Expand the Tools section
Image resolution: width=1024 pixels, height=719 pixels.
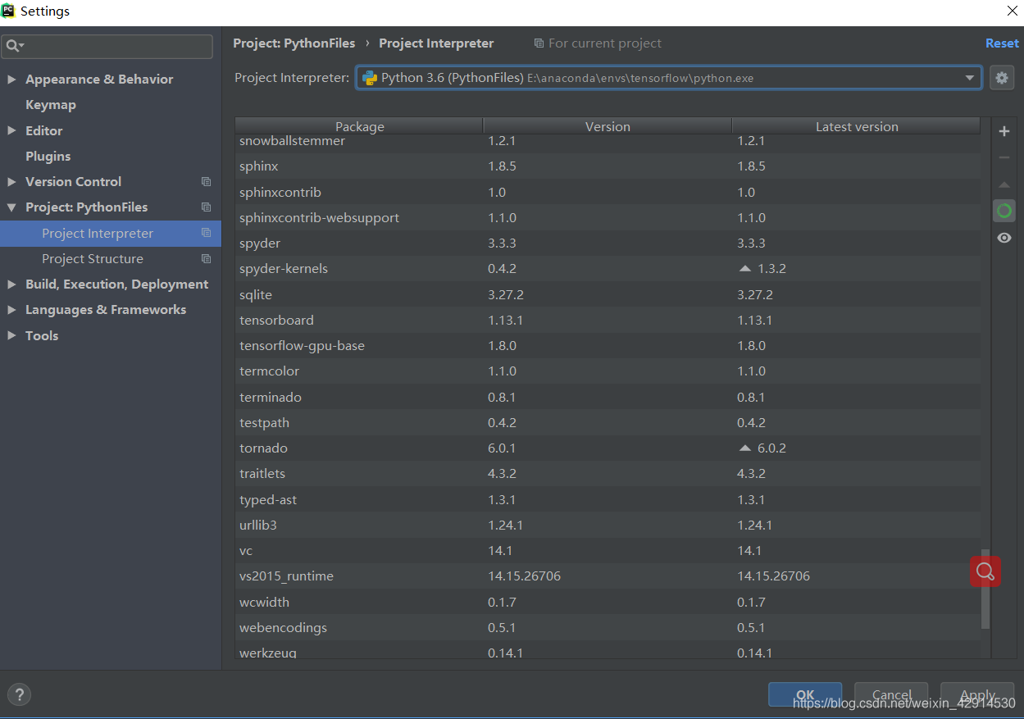pyautogui.click(x=11, y=335)
